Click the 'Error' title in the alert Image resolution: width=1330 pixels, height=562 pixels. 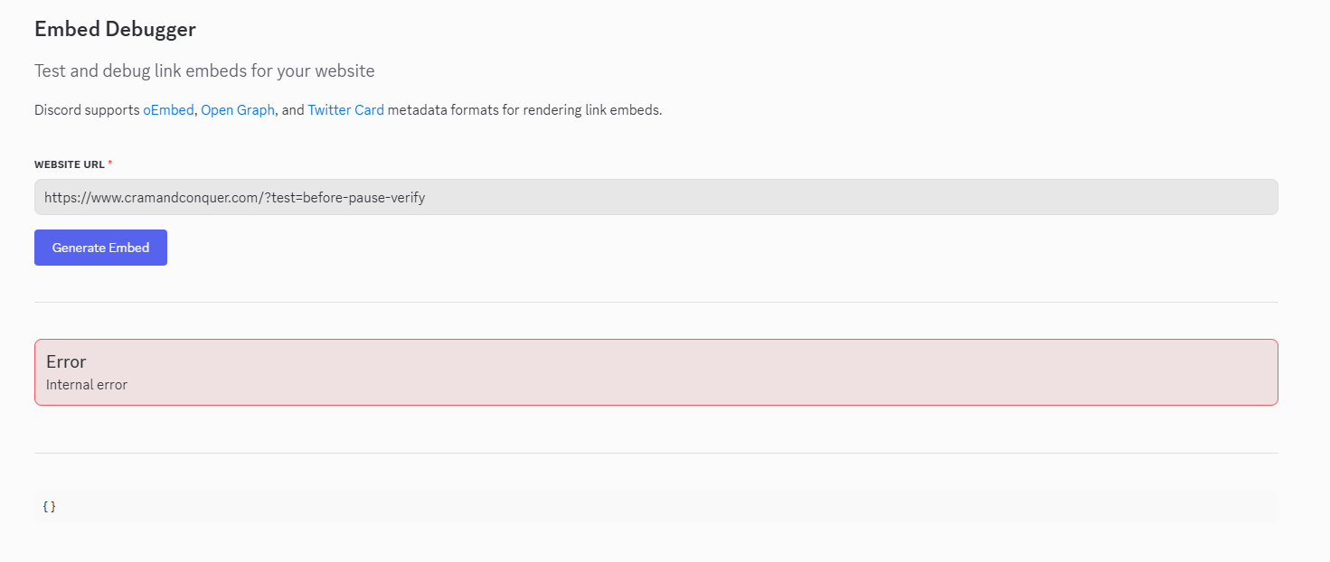coord(66,361)
